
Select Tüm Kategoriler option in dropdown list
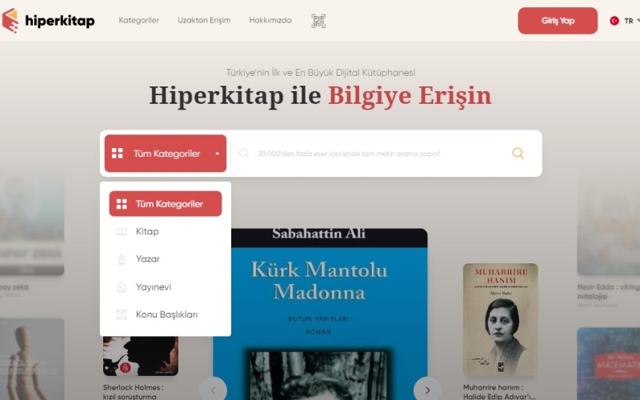[166, 204]
